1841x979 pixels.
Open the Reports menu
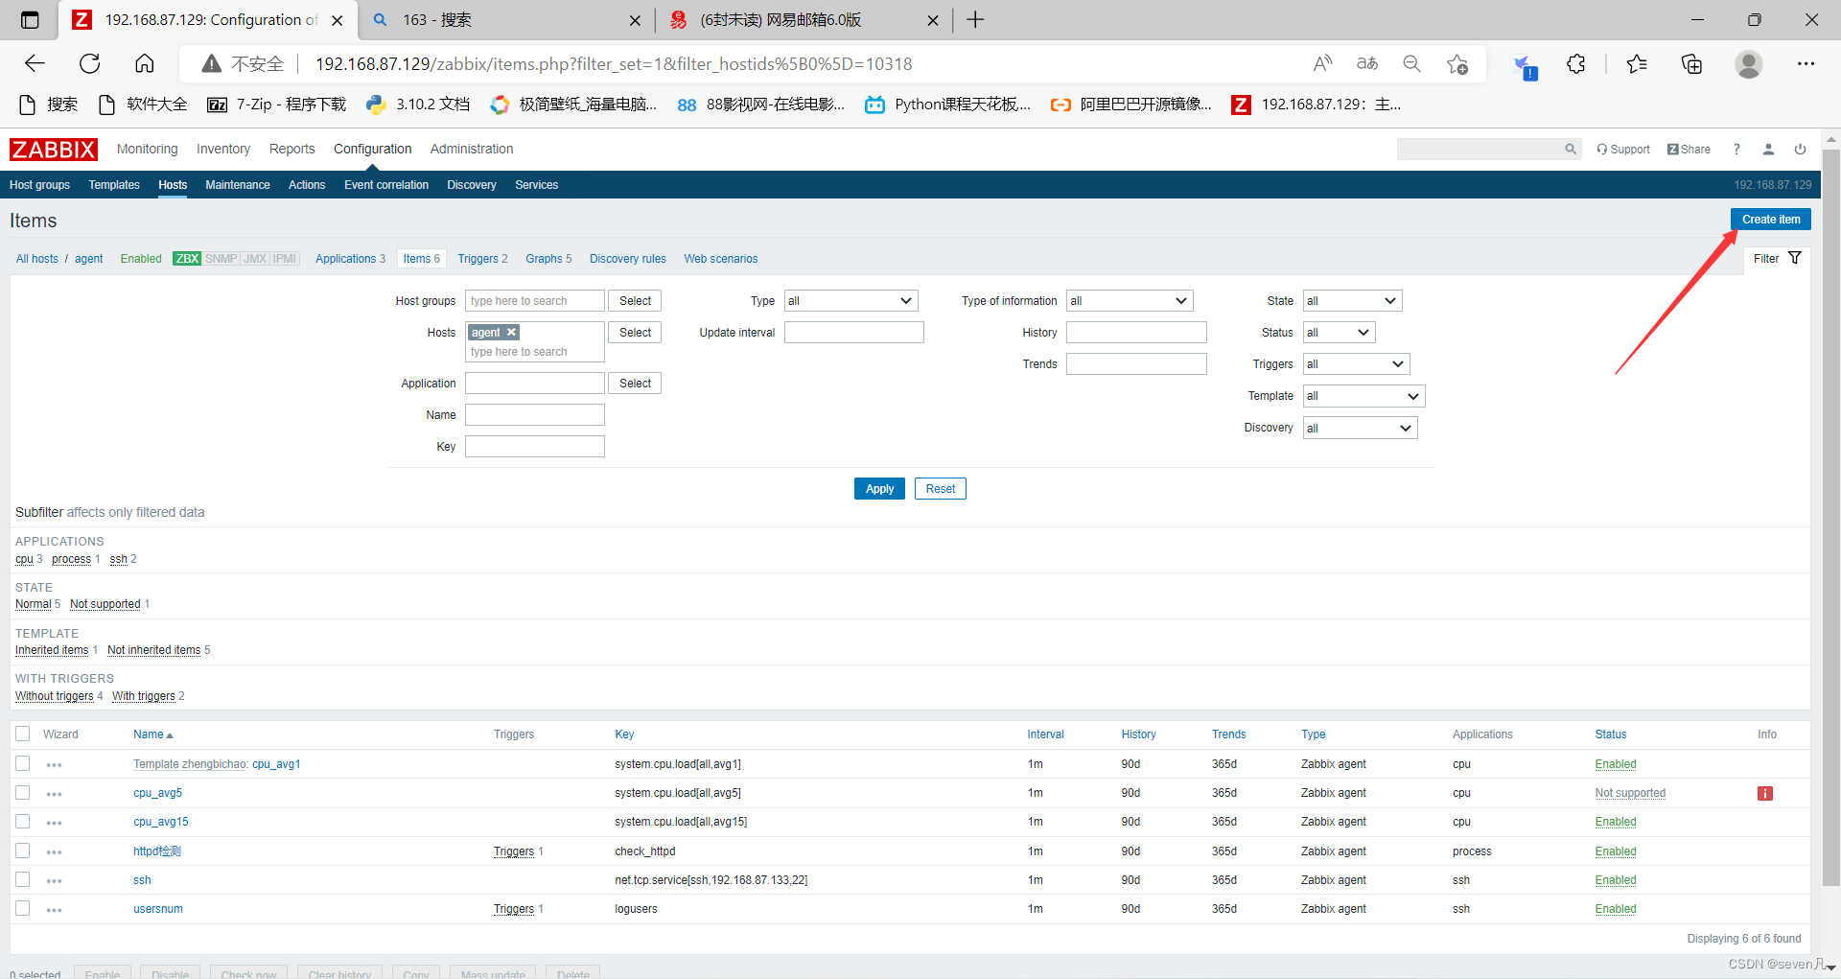tap(291, 149)
